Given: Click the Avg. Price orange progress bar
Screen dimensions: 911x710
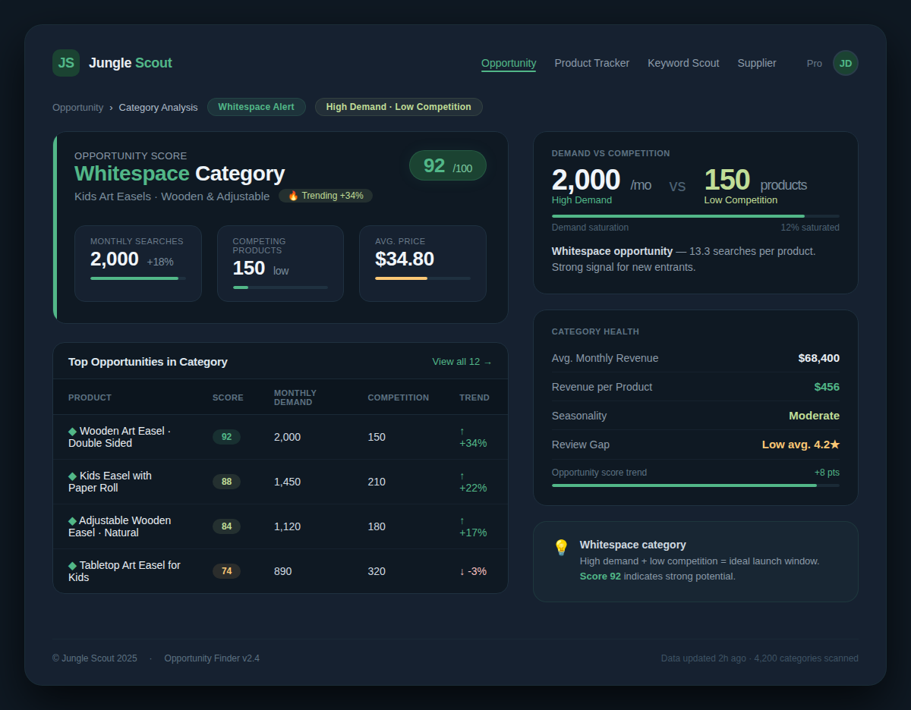Looking at the screenshot, I should click(423, 278).
